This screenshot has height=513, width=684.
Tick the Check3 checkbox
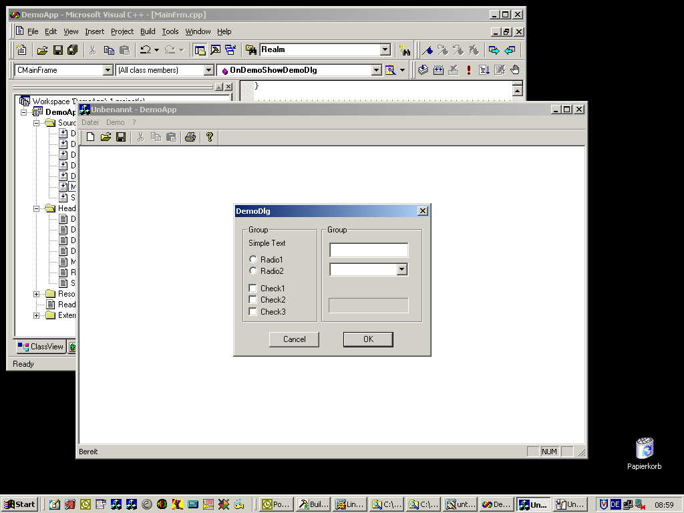click(x=252, y=311)
